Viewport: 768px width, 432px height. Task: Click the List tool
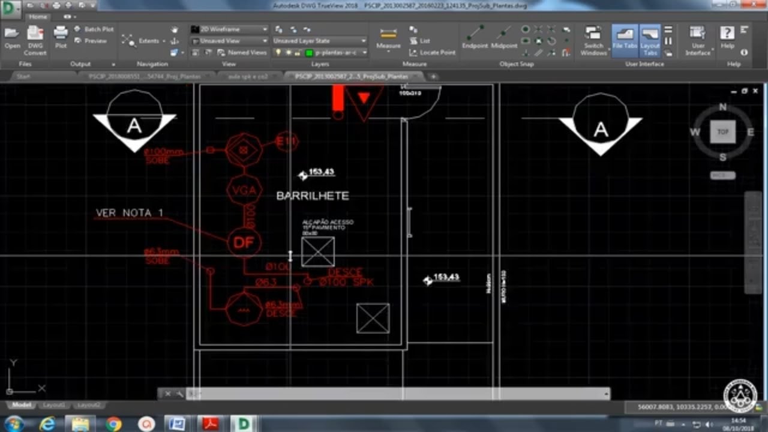[x=419, y=41]
